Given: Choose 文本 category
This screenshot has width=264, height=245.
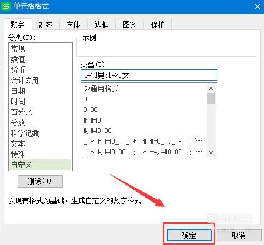Looking at the screenshot, I should [x=40, y=144].
